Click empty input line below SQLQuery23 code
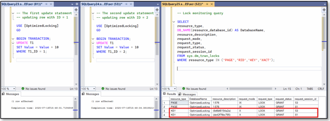This screenshot has width=330, height=121. pyautogui.click(x=44, y=60)
